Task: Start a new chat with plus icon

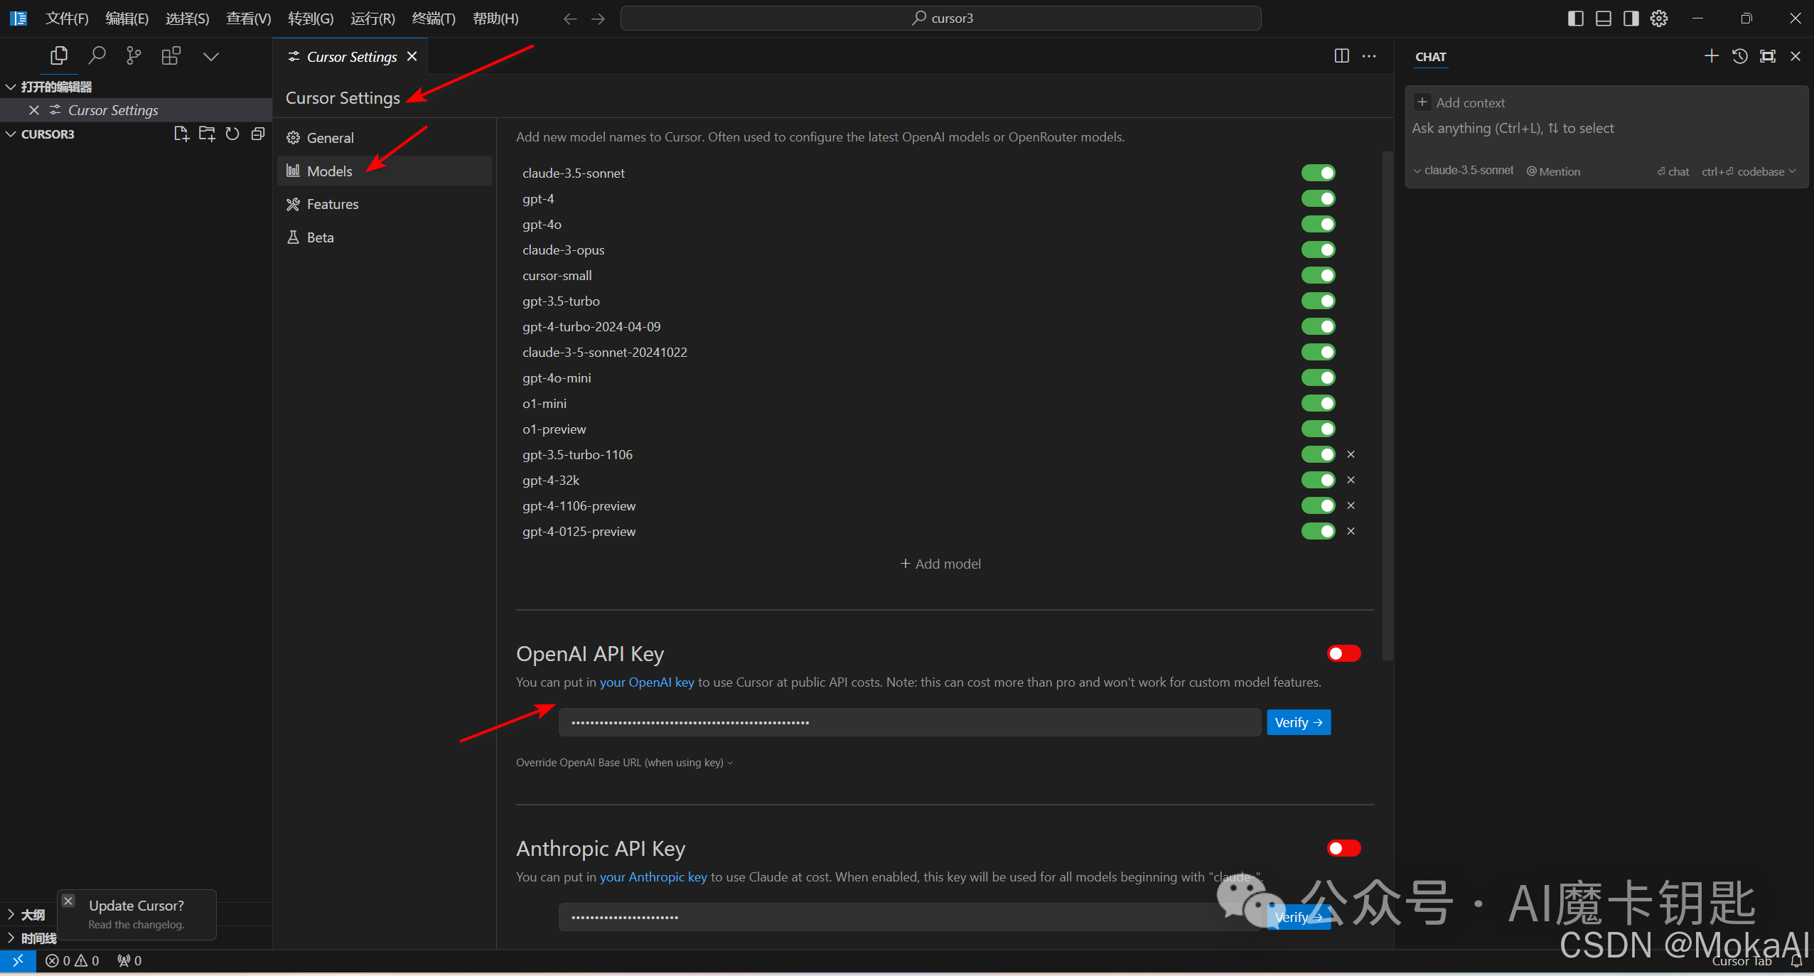Action: pyautogui.click(x=1711, y=56)
